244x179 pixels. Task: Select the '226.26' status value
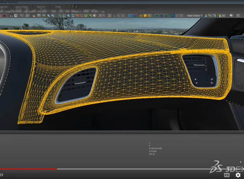tap(152, 154)
